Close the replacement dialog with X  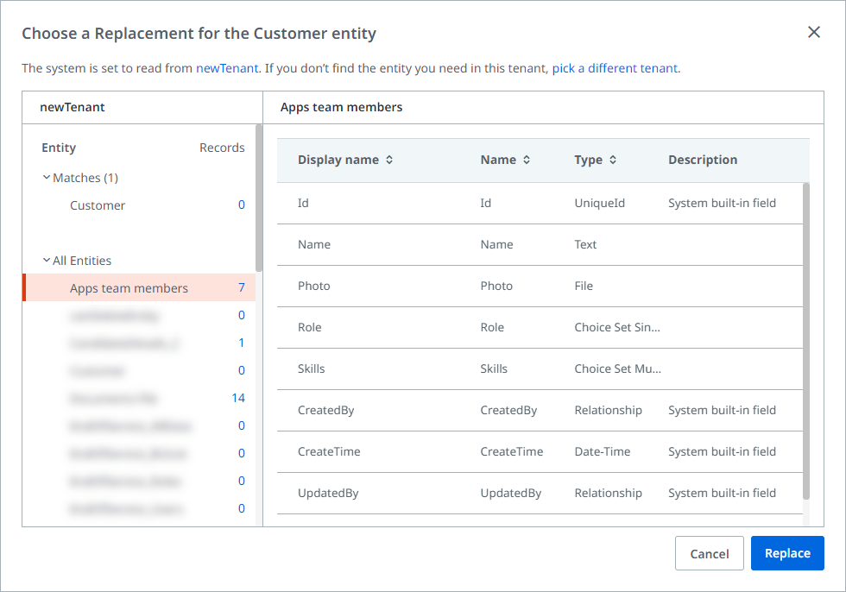point(813,33)
